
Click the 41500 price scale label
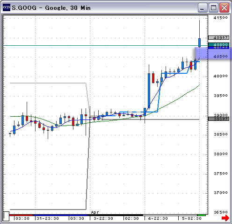[220, 18]
